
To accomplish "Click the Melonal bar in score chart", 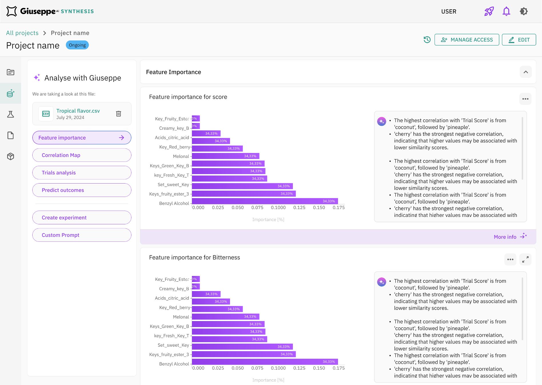I will tap(226, 156).
